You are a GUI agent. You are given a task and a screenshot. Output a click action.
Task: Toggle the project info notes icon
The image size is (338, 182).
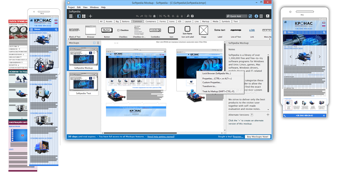click(261, 16)
